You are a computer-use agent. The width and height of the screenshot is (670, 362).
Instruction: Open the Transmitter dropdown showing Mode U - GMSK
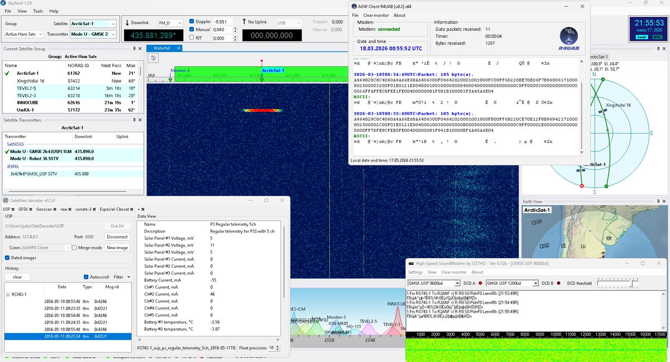(x=93, y=34)
